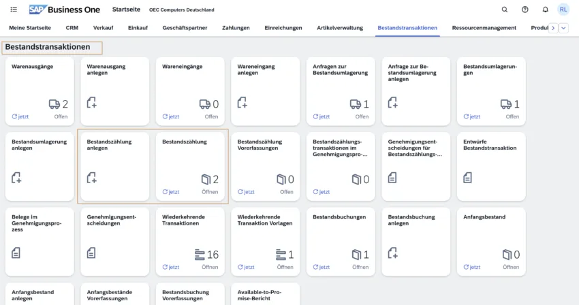Refresh Warenausgänge tile via jetzt
Viewport: 579px width, 305px height.
pos(20,116)
